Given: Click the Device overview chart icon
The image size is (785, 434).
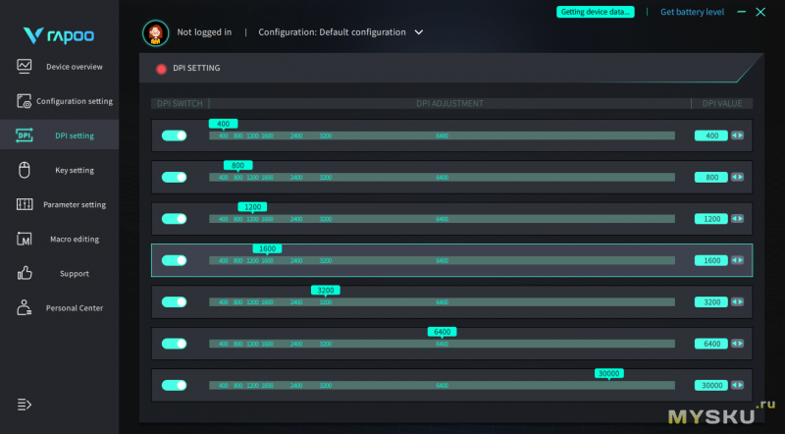Looking at the screenshot, I should (25, 67).
